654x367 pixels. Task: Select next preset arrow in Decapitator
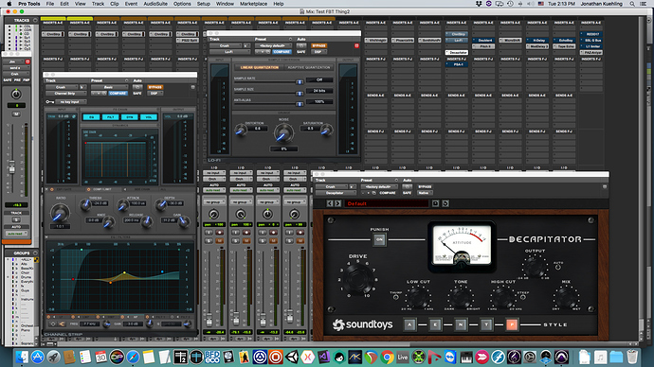click(x=337, y=203)
